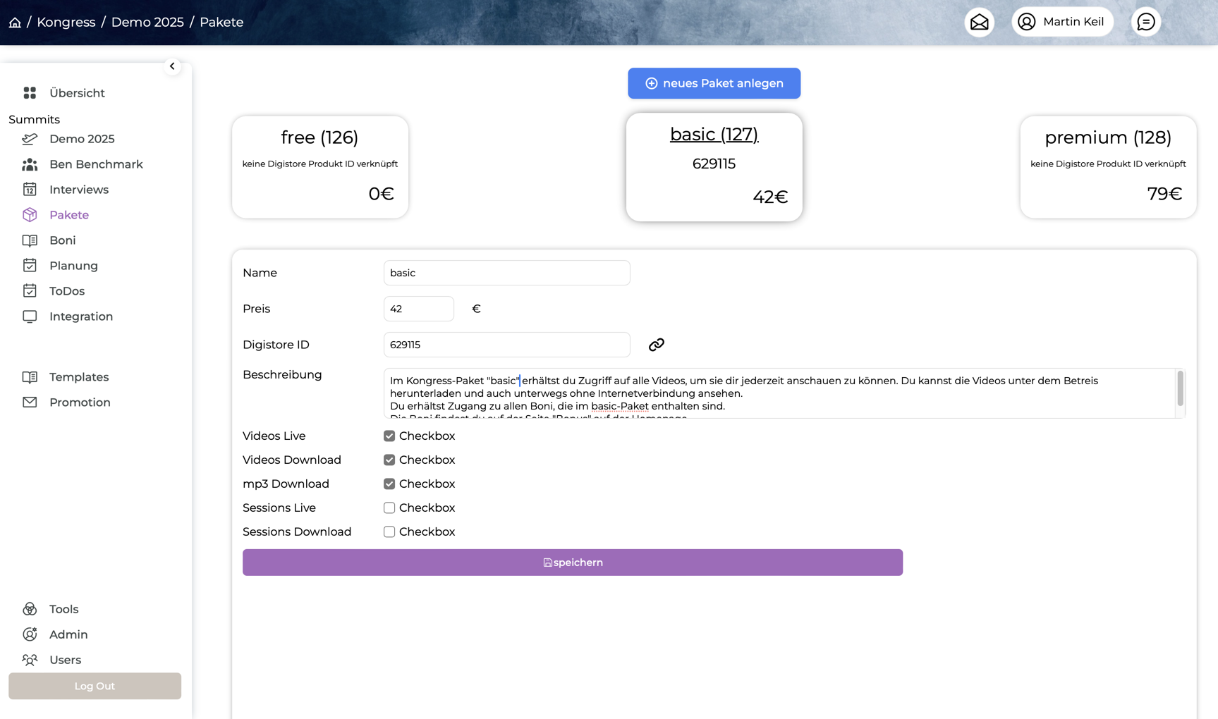This screenshot has height=719, width=1218.
Task: Click the Digistore ID link icon
Action: coord(656,345)
